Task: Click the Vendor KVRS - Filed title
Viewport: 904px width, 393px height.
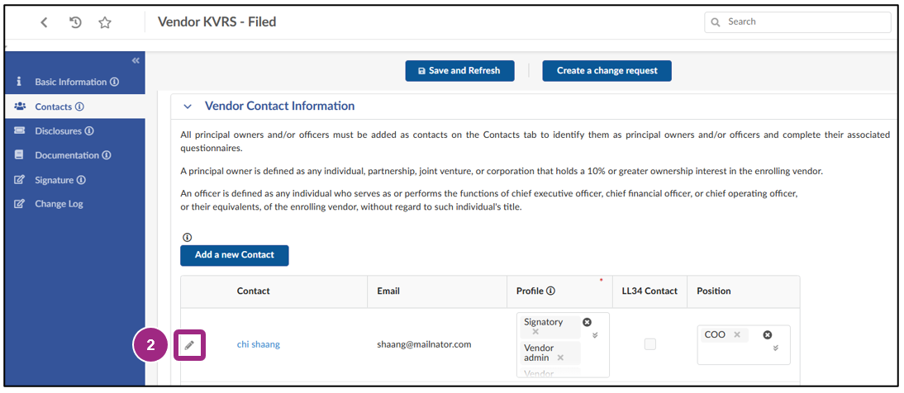Action: (216, 22)
